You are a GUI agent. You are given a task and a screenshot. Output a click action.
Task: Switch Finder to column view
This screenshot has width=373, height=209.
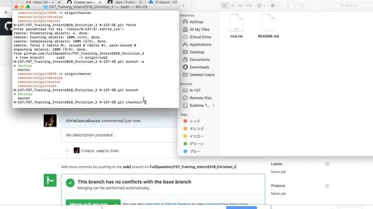pyautogui.click(x=241, y=5)
